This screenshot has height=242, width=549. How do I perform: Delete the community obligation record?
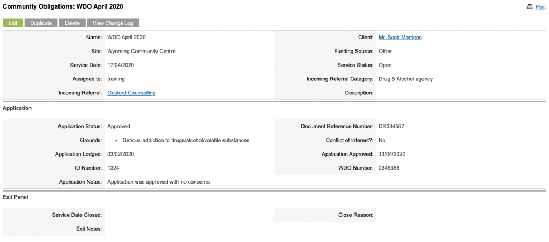click(x=72, y=23)
